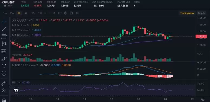
Task: Click the MA 5 close indicator label
Action: tap(20, 25)
